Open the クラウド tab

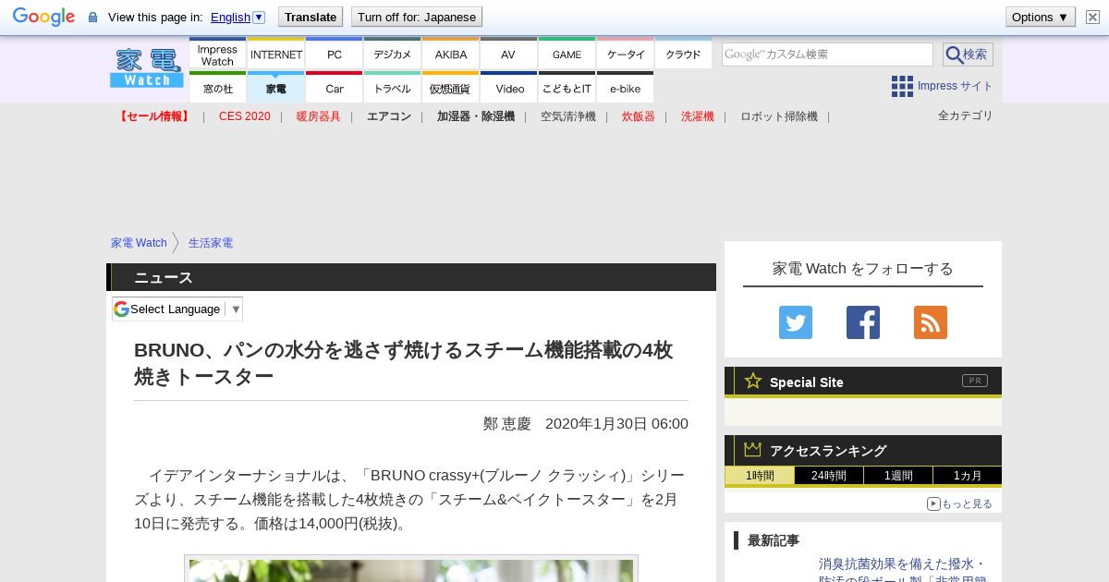(x=683, y=54)
